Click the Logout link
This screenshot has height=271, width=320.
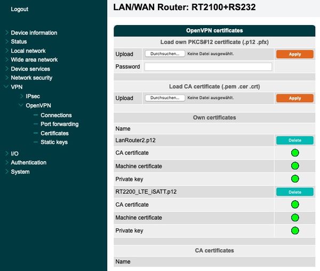pyautogui.click(x=19, y=9)
